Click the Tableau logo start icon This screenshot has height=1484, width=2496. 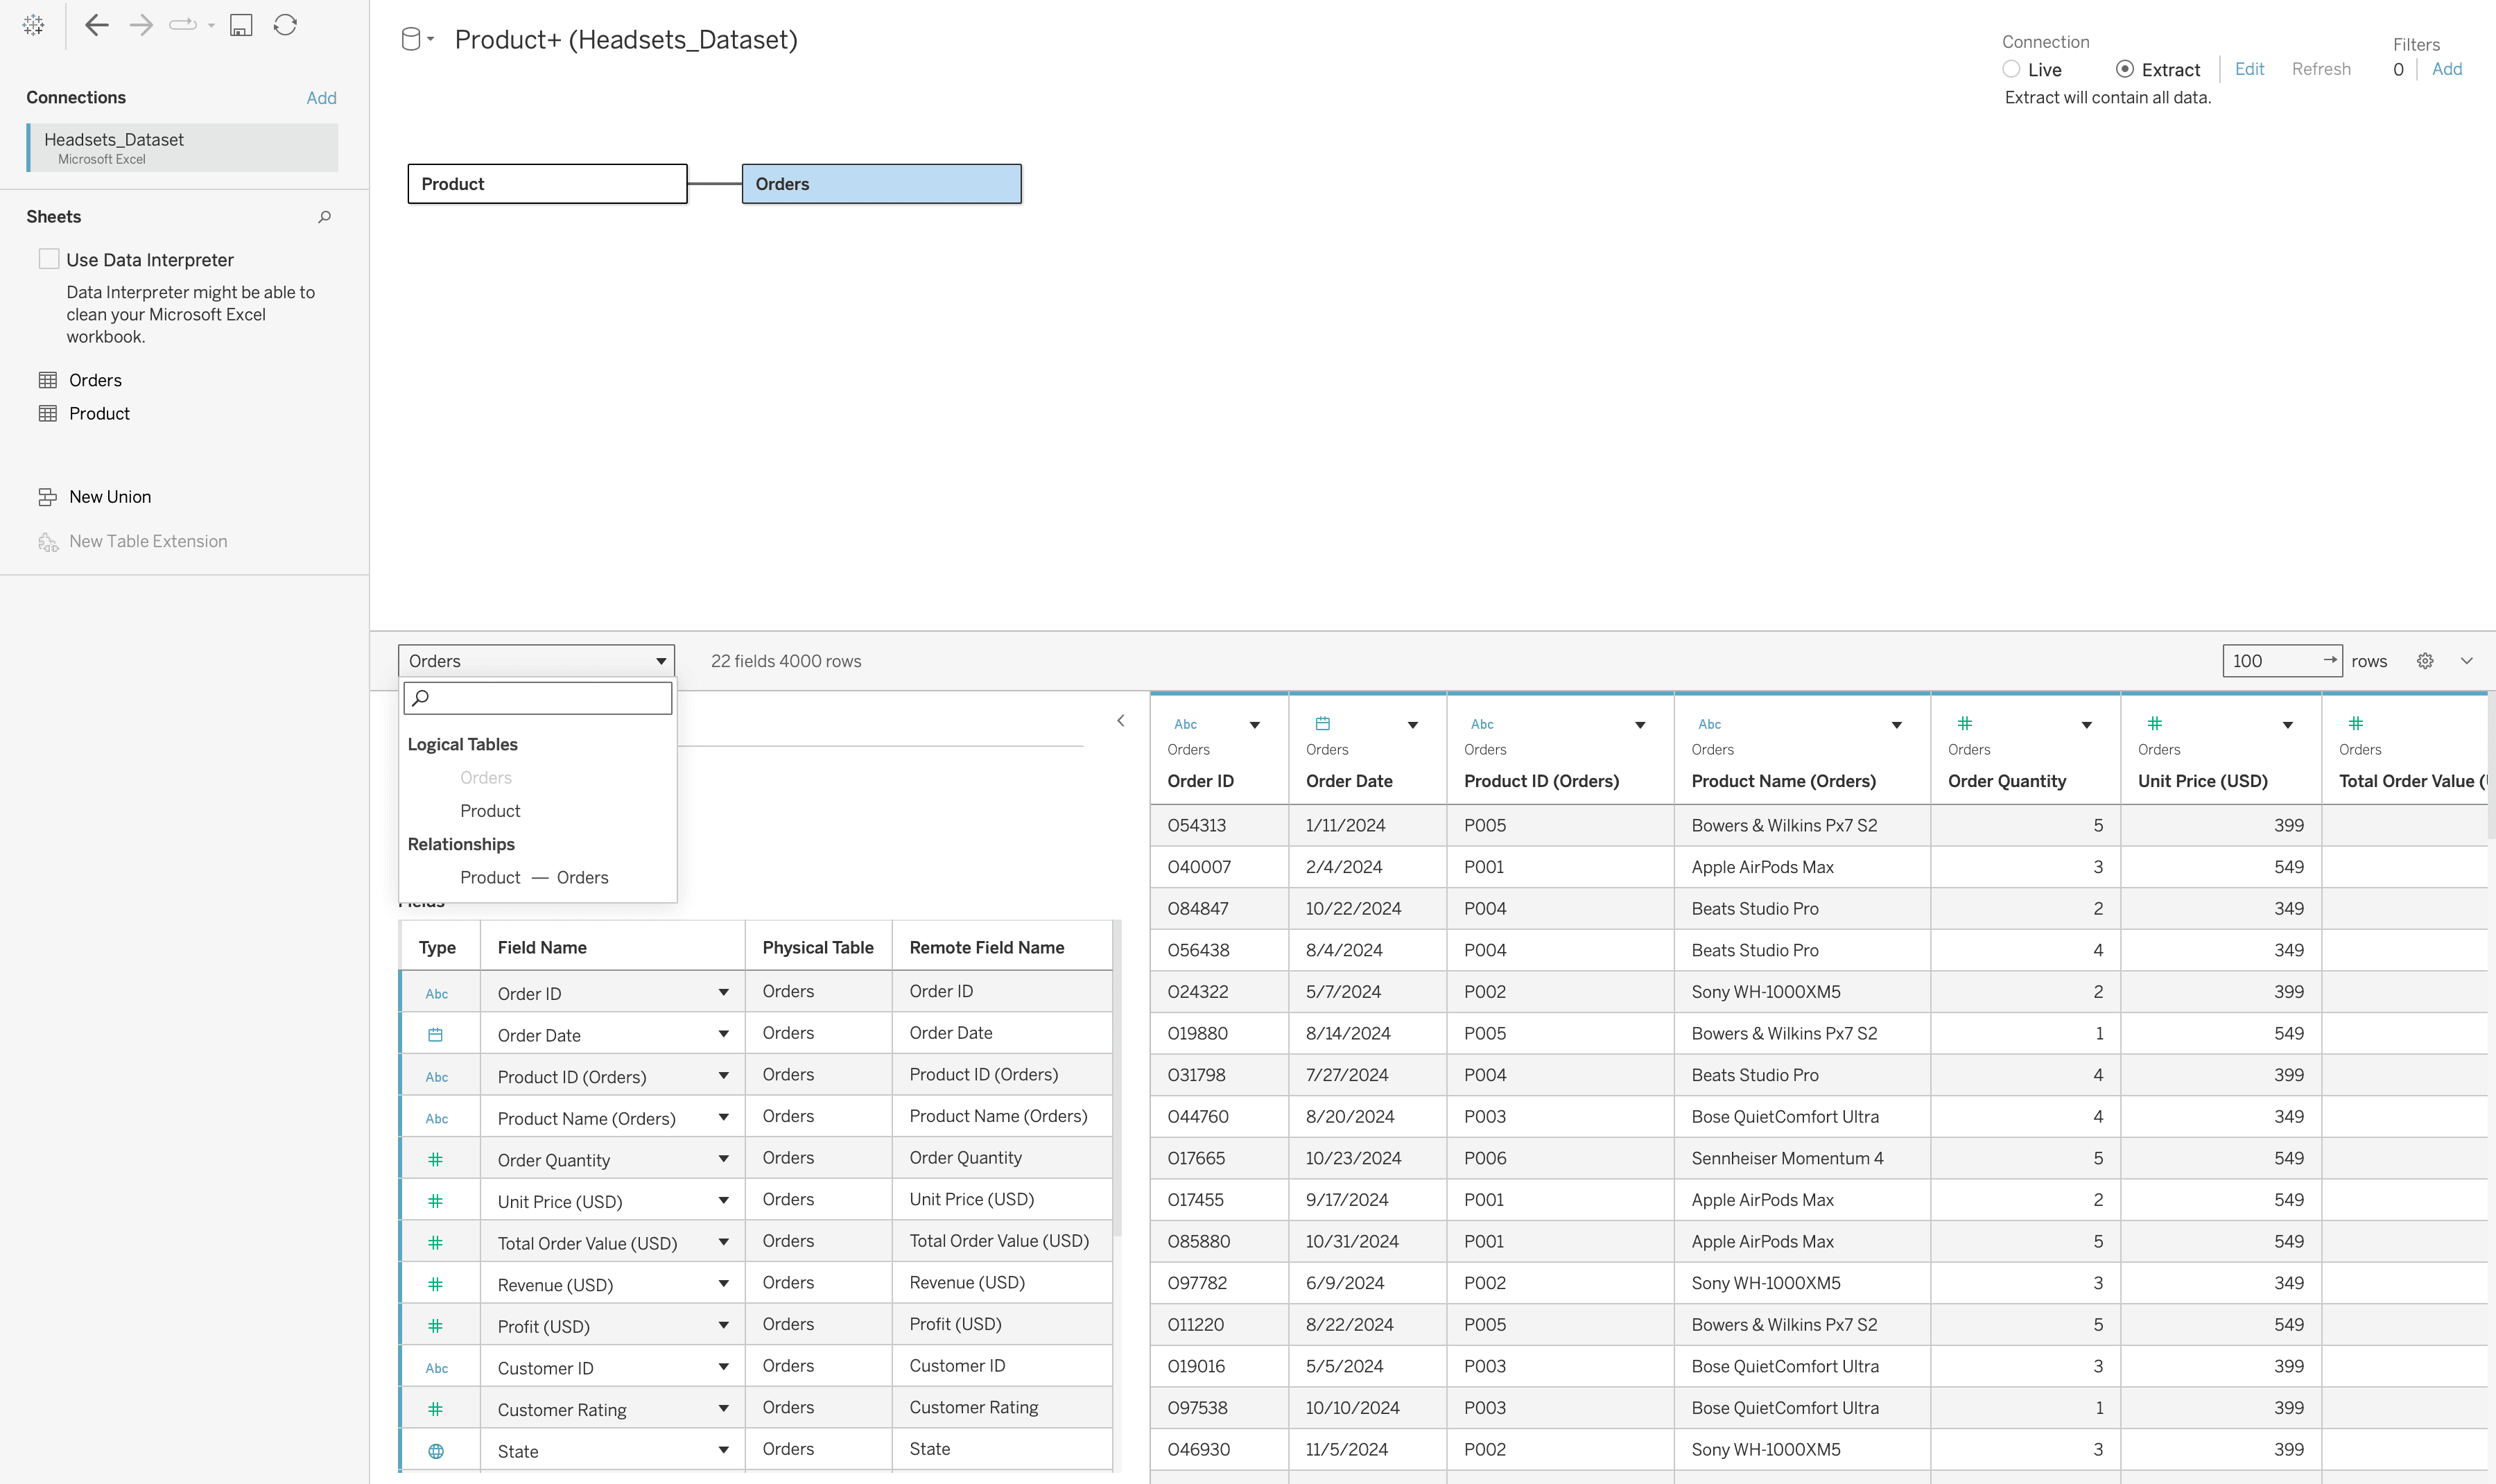(33, 25)
